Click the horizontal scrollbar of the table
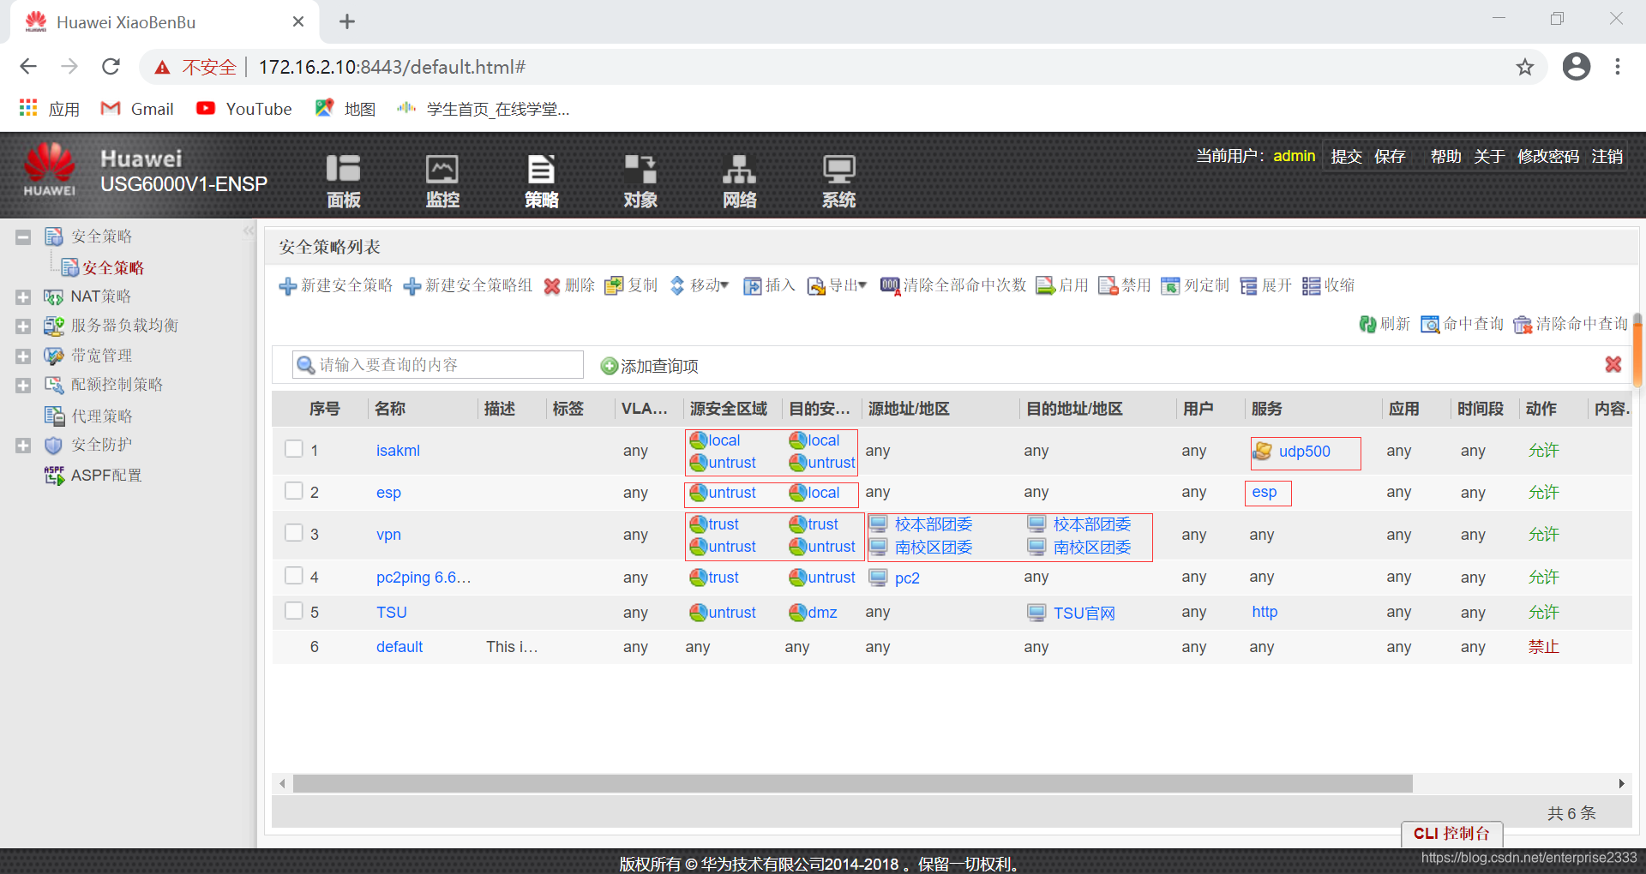Screen dimensions: 1646x874 click(x=852, y=783)
